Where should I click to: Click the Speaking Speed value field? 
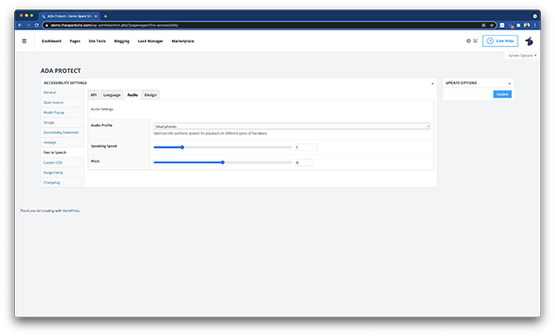click(x=305, y=148)
